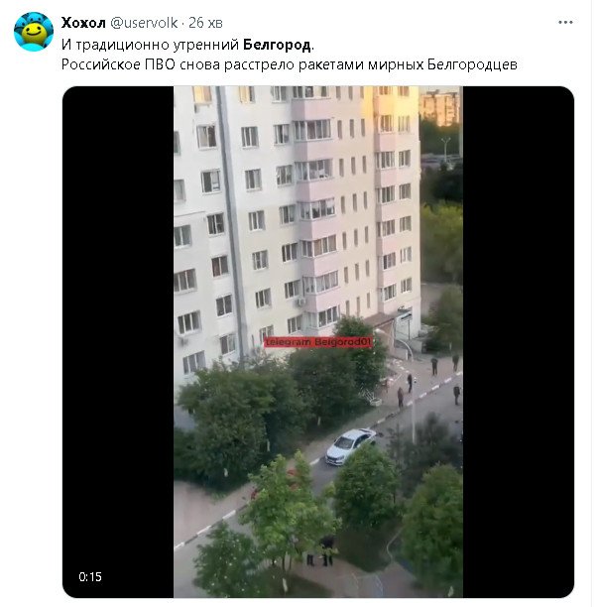The width and height of the screenshot is (599, 607).
Task: Click the two people standing under bottom tree
Action: [320, 551]
